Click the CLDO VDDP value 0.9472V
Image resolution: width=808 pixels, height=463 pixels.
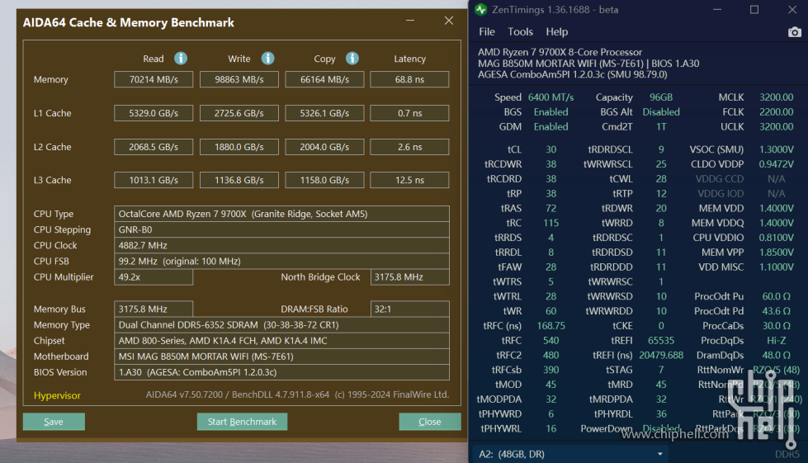pos(776,164)
